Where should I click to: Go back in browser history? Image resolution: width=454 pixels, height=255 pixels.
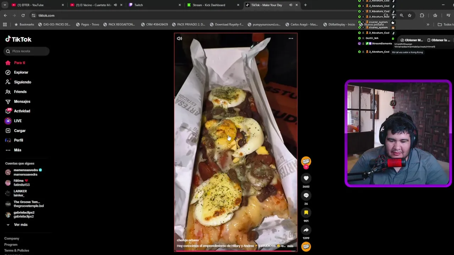[x=5, y=16]
